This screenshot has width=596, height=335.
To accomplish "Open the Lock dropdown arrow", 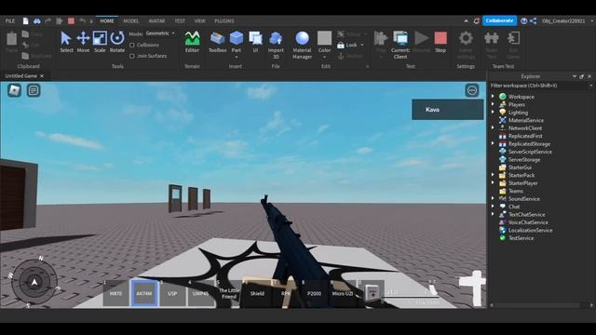I will coord(362,45).
